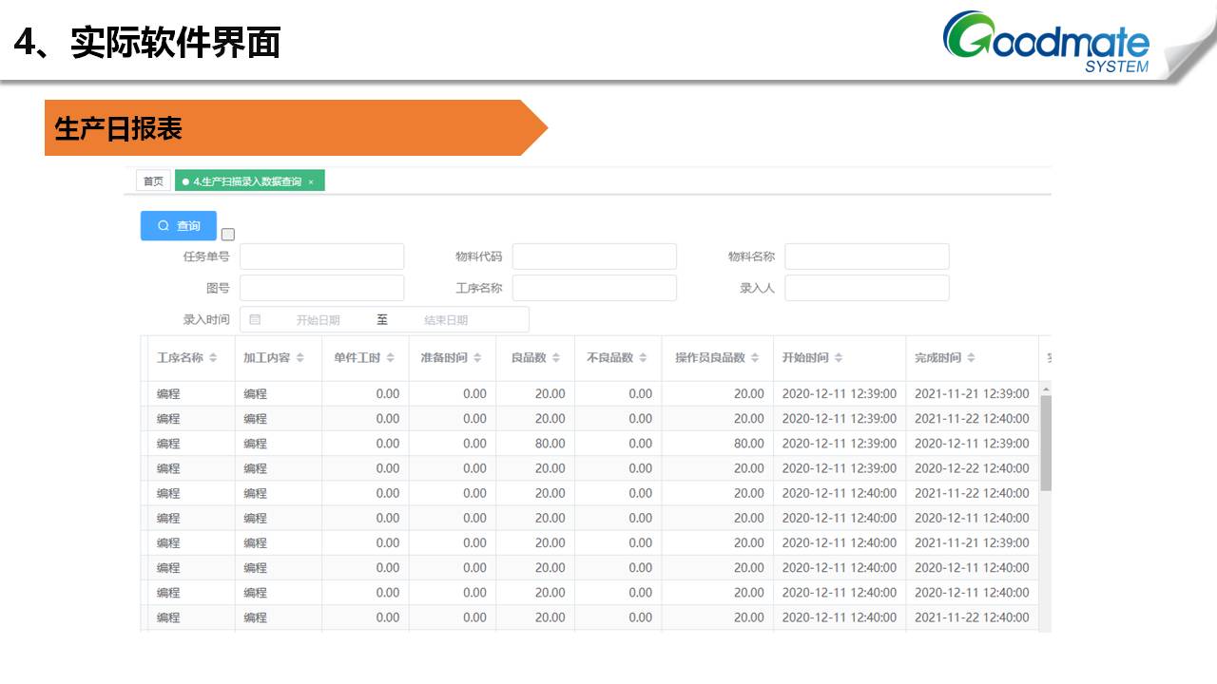Sort table by 单件工时 sort icon
1217x684 pixels.
click(x=391, y=358)
